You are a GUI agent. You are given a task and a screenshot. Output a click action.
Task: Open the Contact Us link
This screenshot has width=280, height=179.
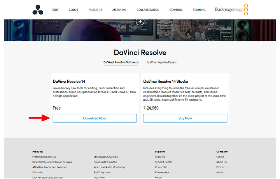(161, 167)
